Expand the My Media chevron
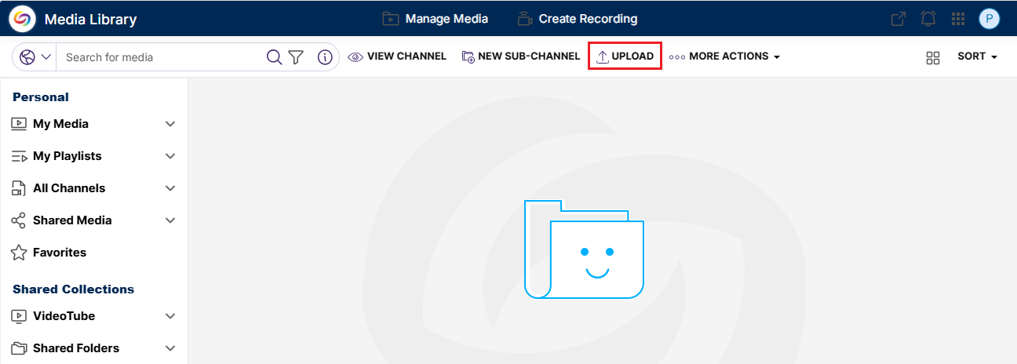Viewport: 1017px width, 364px height. pos(170,124)
